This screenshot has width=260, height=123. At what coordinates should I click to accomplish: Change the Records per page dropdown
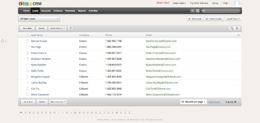click(193, 102)
